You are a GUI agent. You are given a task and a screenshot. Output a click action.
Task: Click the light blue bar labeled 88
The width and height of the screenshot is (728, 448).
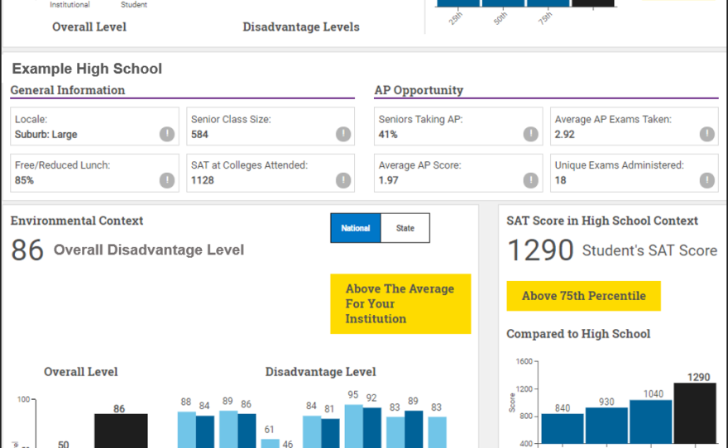click(x=187, y=430)
